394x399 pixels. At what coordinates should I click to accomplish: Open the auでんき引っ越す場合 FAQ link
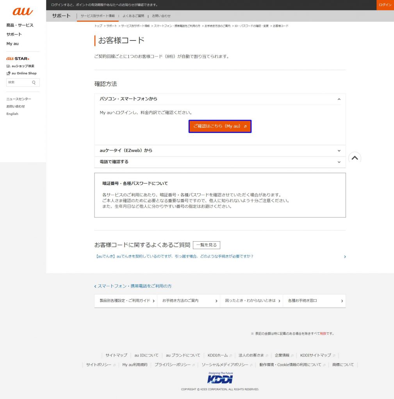point(174,256)
